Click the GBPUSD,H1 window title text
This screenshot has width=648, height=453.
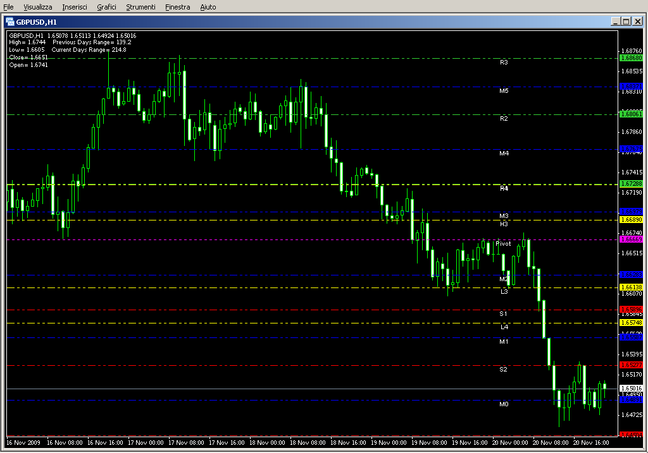[x=36, y=22]
